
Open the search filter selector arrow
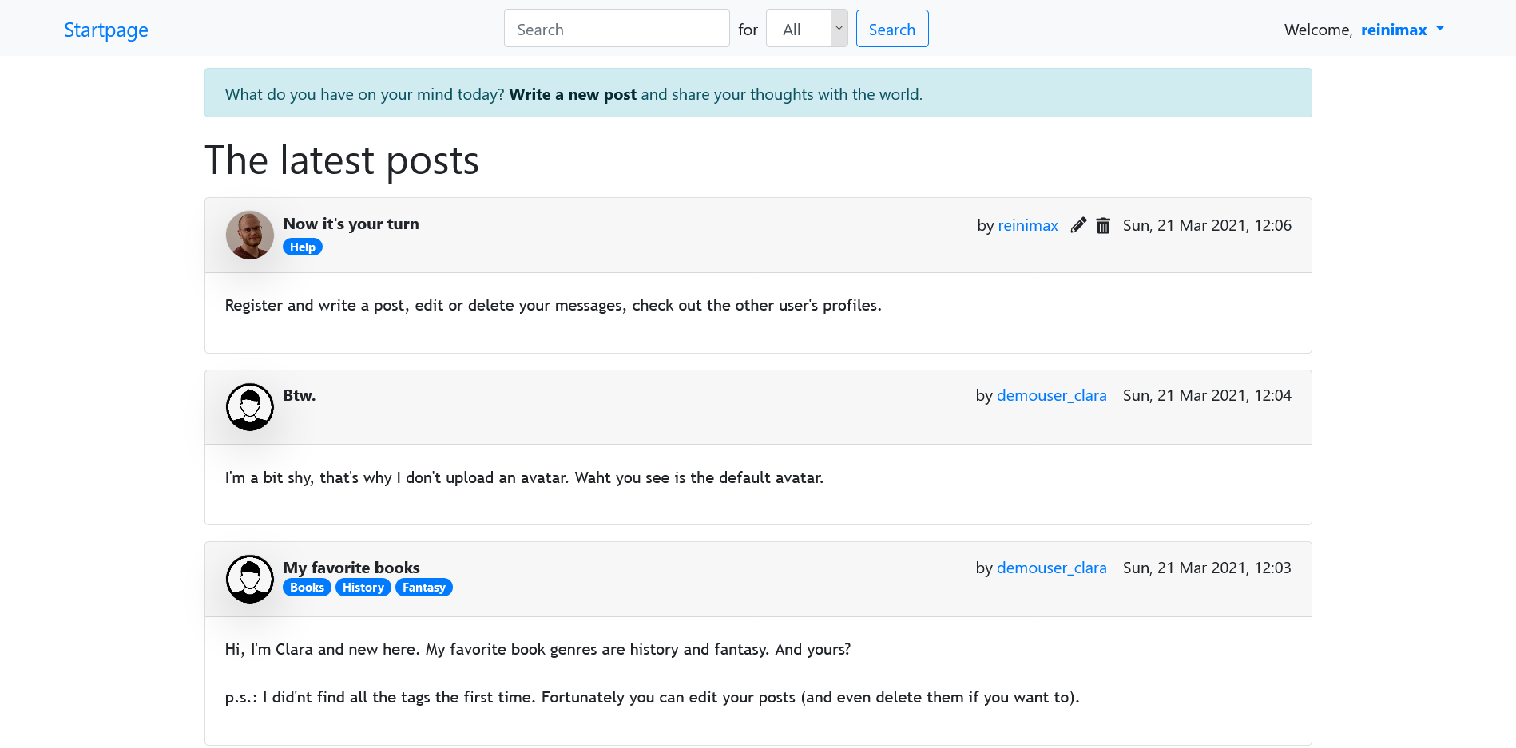pos(839,28)
